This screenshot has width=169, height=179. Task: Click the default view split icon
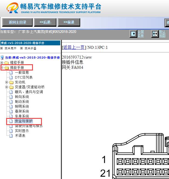coord(155,34)
